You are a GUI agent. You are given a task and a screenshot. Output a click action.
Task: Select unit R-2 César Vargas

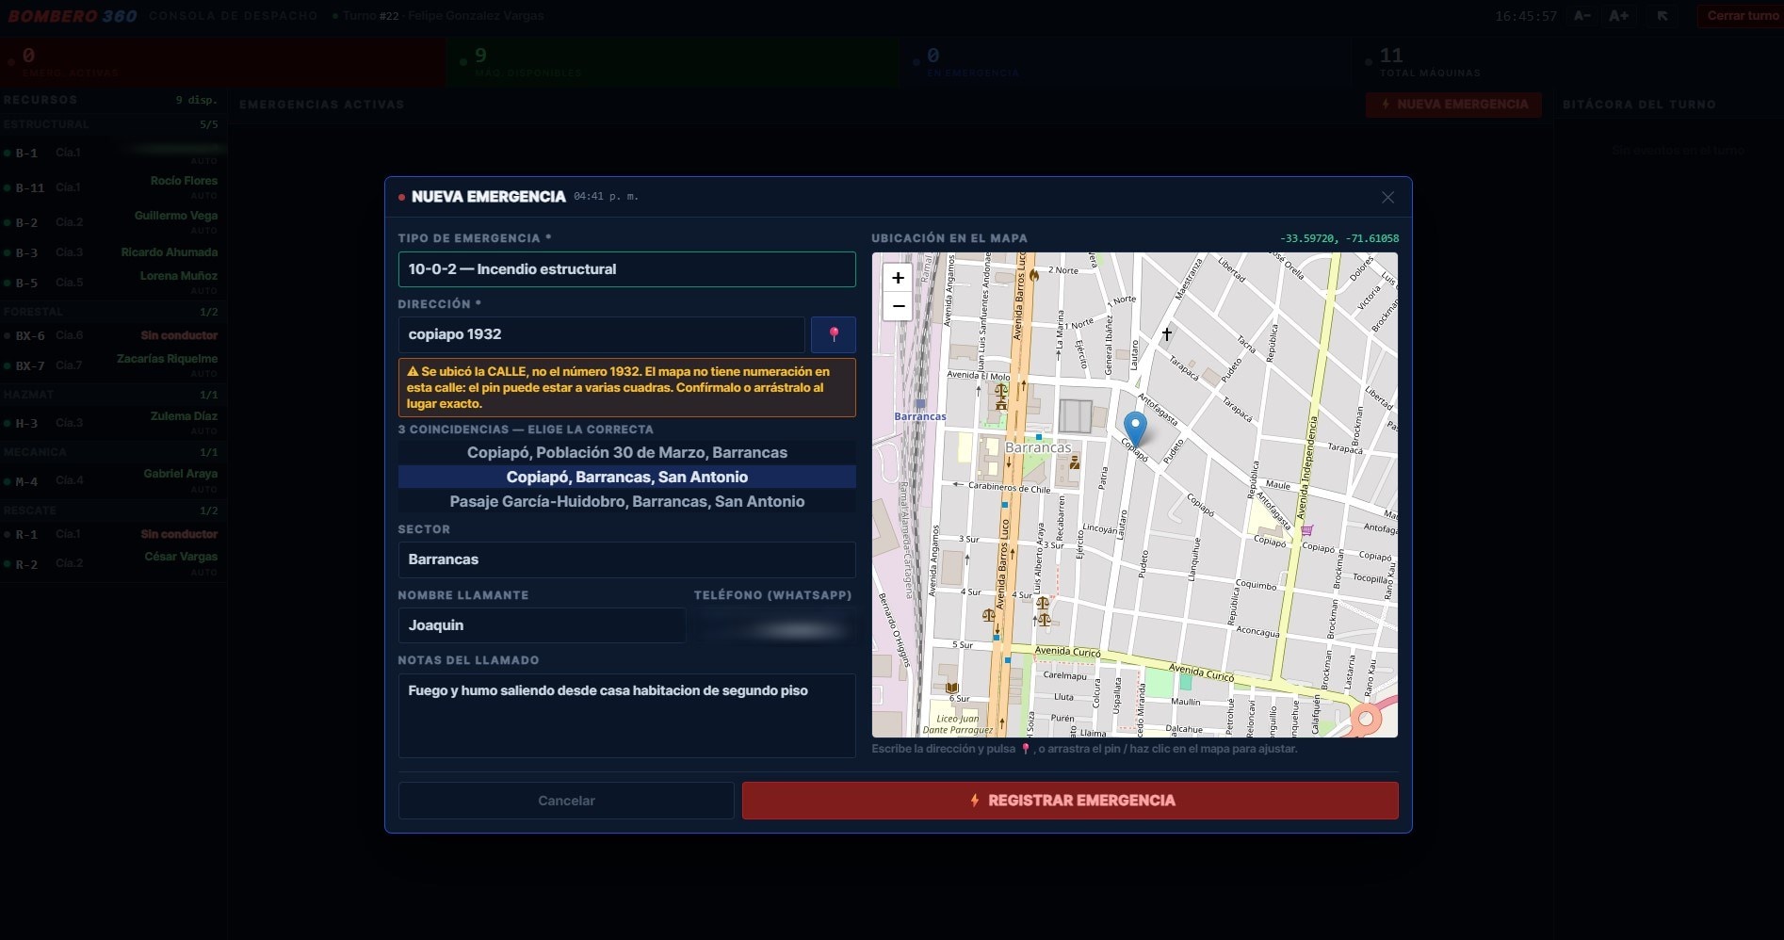point(113,563)
